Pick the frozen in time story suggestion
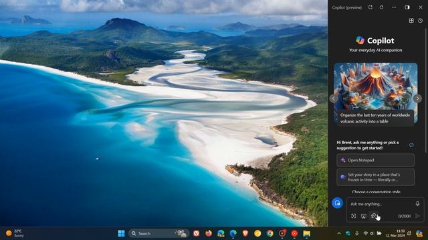 376,177
